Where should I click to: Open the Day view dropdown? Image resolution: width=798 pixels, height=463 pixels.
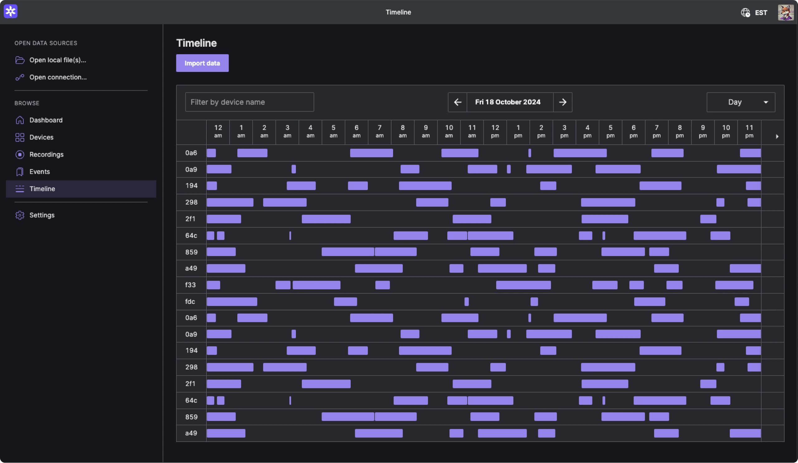[741, 102]
